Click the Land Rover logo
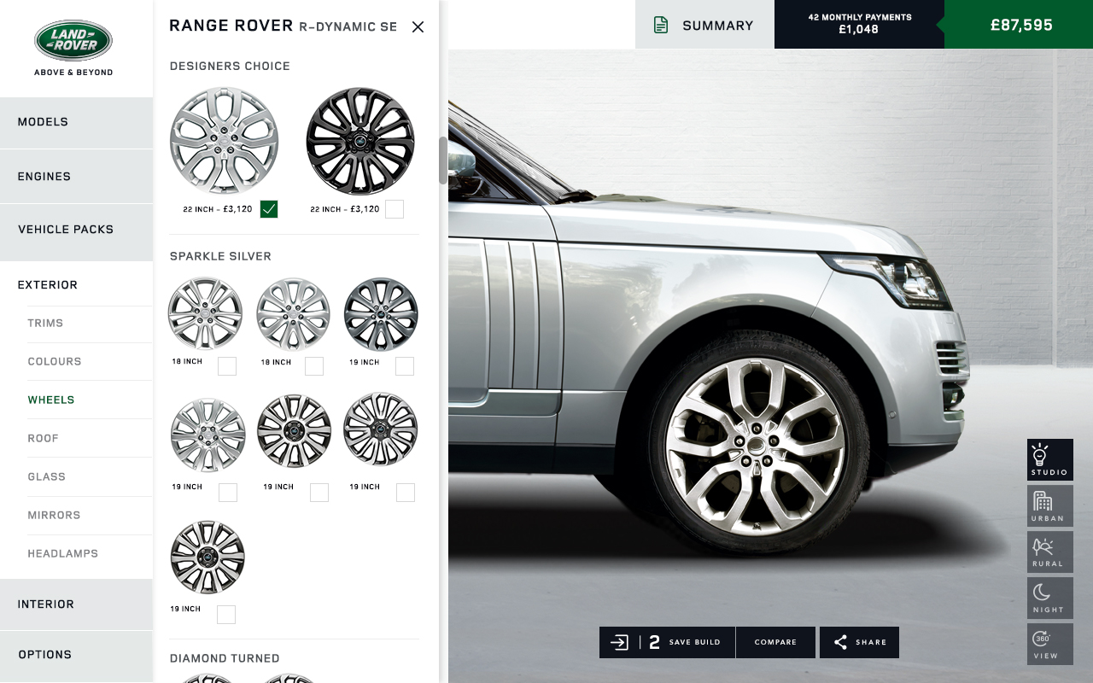This screenshot has width=1093, height=683. (x=73, y=41)
